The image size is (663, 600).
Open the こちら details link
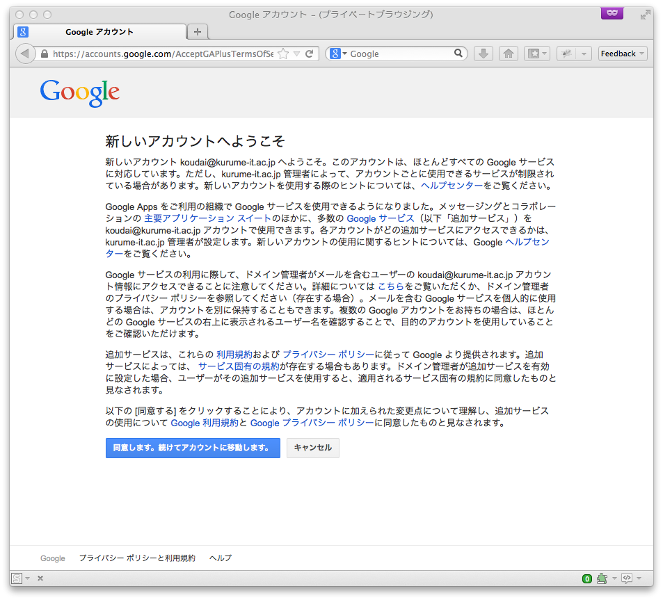(391, 286)
